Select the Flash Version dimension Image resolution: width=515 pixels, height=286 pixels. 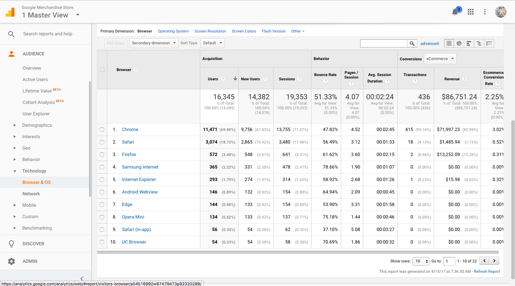coord(274,31)
